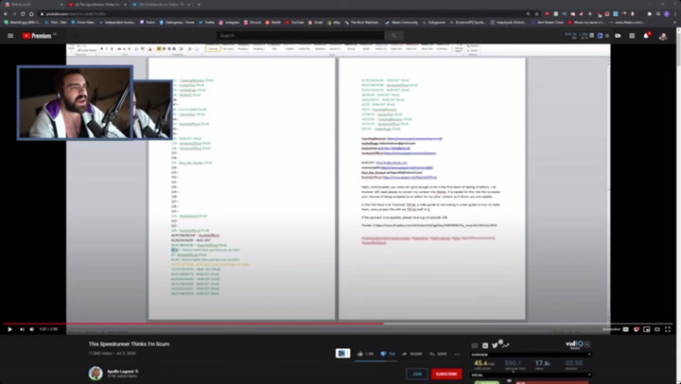
Task: Open the vidIQ list view icon
Action: pos(475,345)
